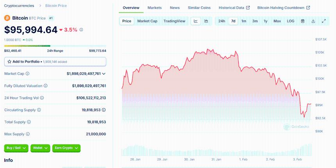Click the Bitcoin logo icon
Screen dimensions: 336x168
pos(7,18)
